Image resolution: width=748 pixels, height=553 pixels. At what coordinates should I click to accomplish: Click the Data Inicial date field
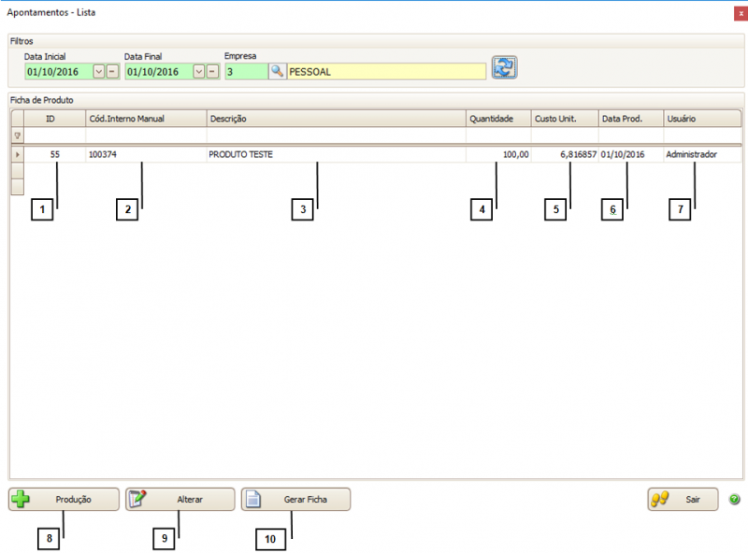(x=58, y=71)
